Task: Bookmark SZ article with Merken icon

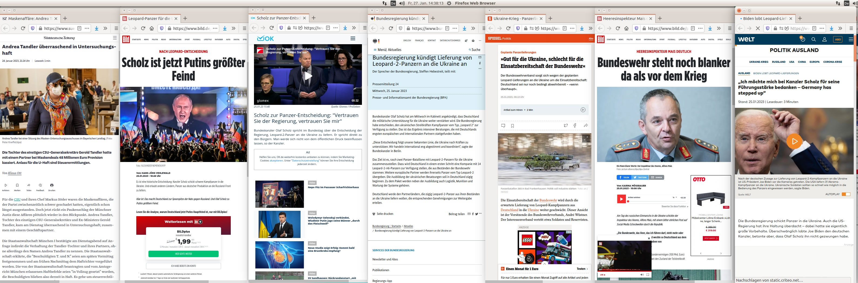Action: [x=17, y=185]
